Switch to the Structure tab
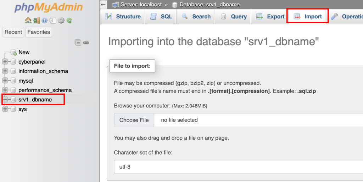 point(123,17)
